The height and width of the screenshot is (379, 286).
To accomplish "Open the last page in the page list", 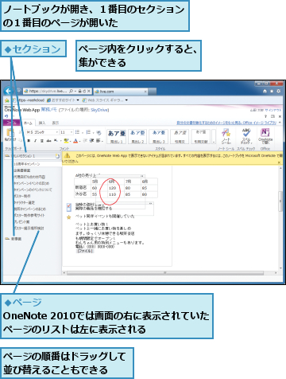I will pyautogui.click(x=29, y=229).
